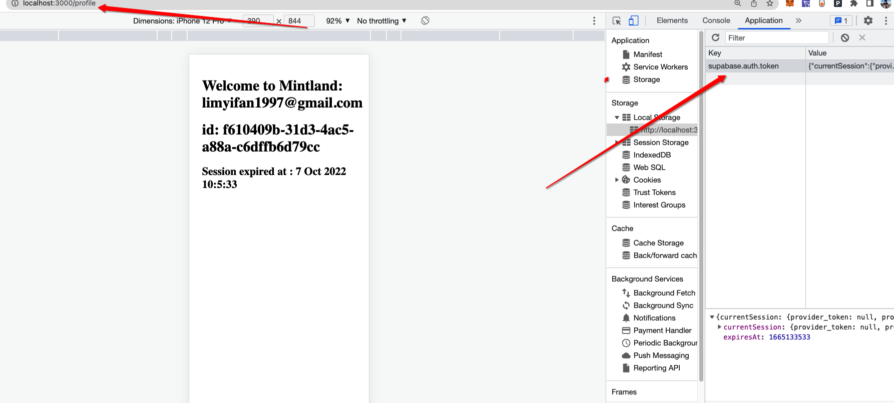
Task: Select IndexedDB in storage tree
Action: [652, 155]
